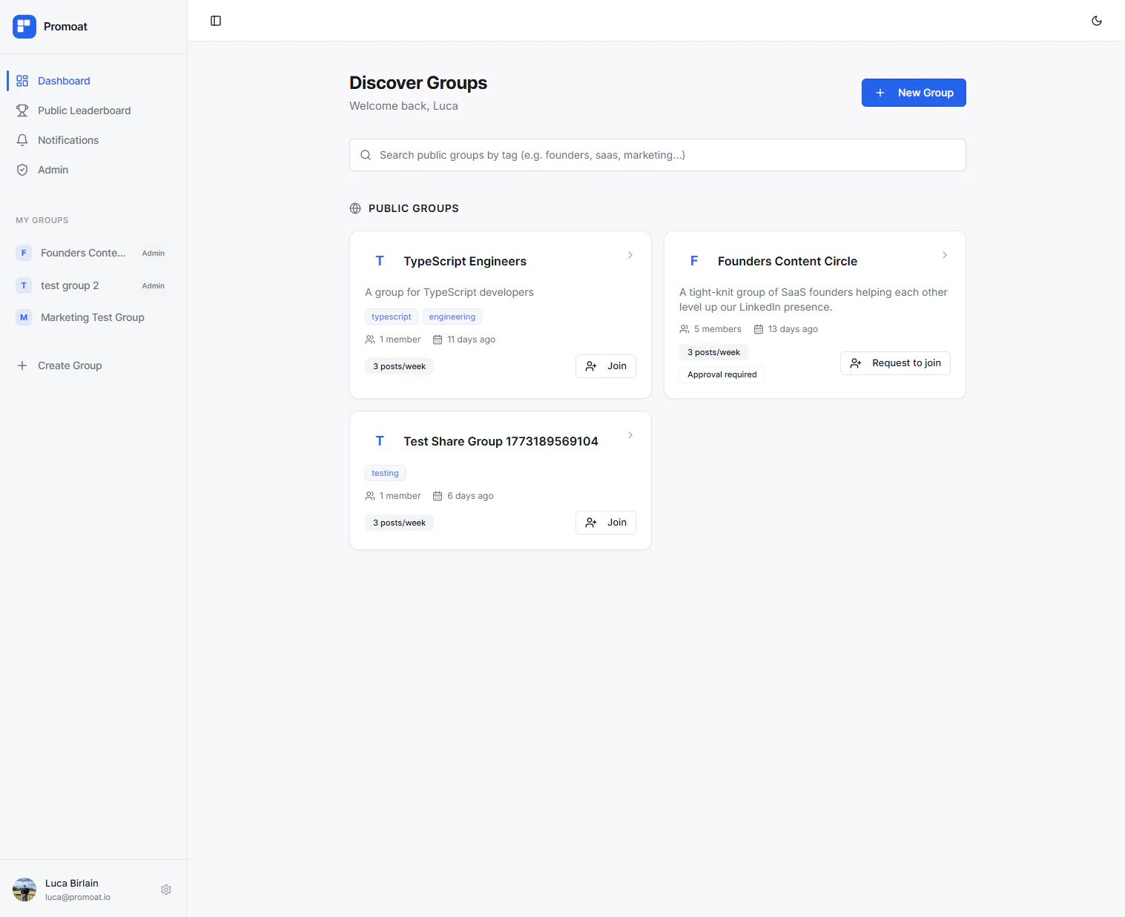Click the bell icon for Notifications
The height and width of the screenshot is (917, 1125).
click(22, 140)
